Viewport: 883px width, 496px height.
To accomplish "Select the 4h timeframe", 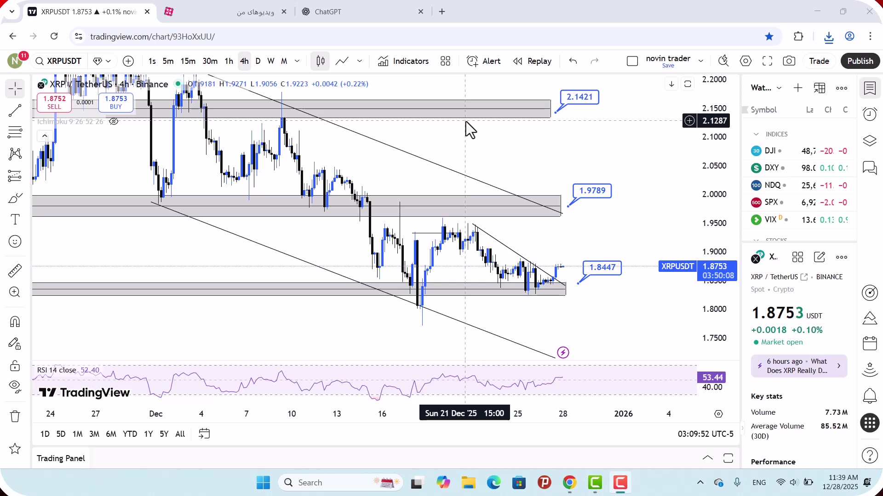I will (x=244, y=61).
